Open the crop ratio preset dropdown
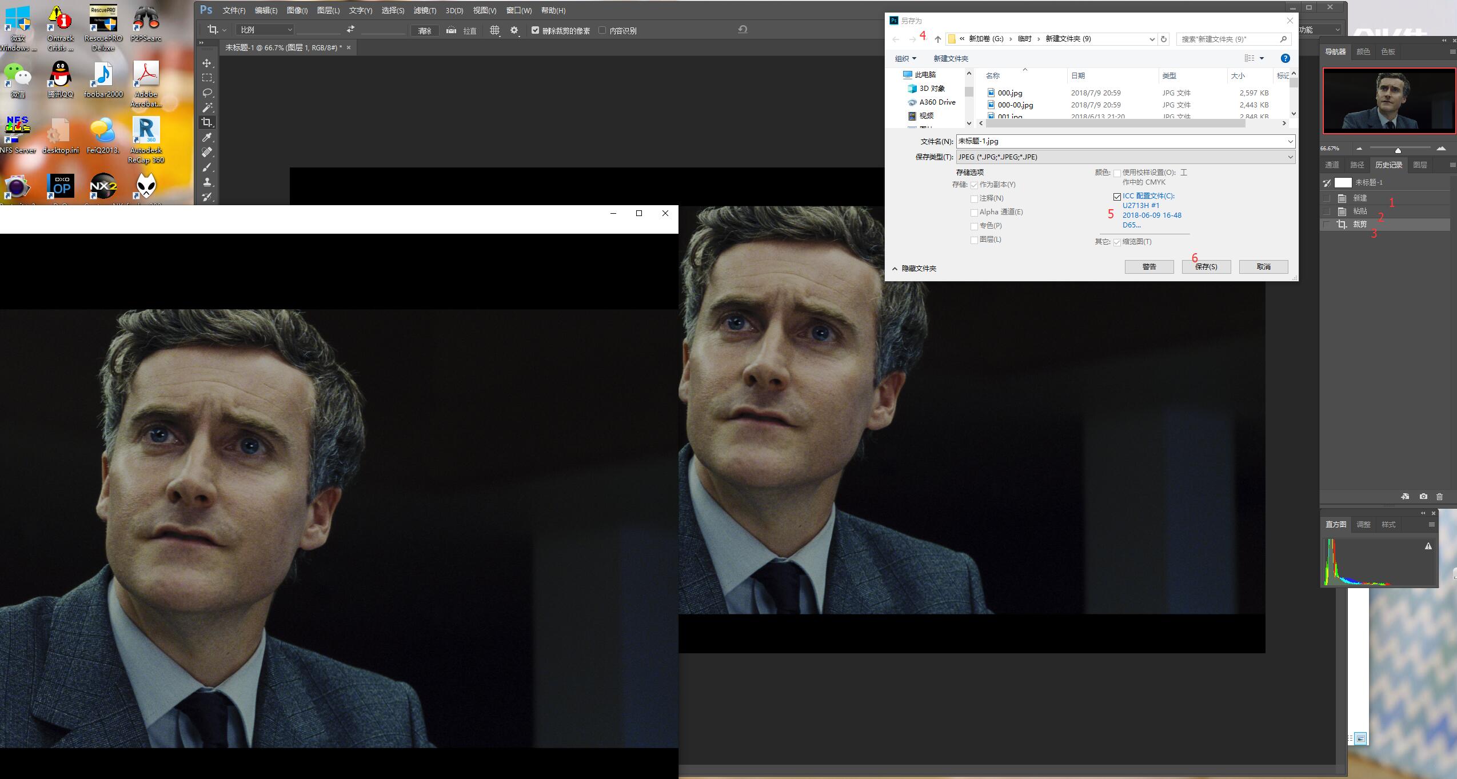Screen dimensions: 1457x779 [x=266, y=30]
